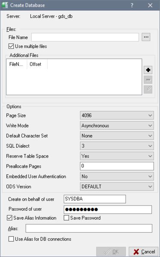Image resolution: width=160 pixels, height=257 pixels.
Task: Click the Cancel button
Action: click(x=143, y=251)
